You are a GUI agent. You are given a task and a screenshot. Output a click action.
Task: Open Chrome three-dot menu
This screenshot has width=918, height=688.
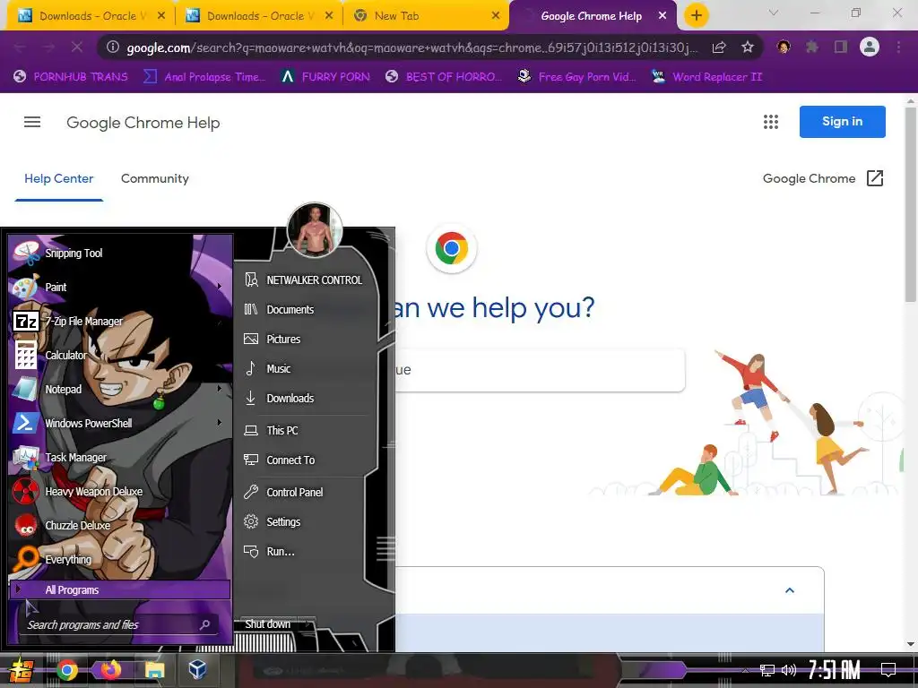898,47
